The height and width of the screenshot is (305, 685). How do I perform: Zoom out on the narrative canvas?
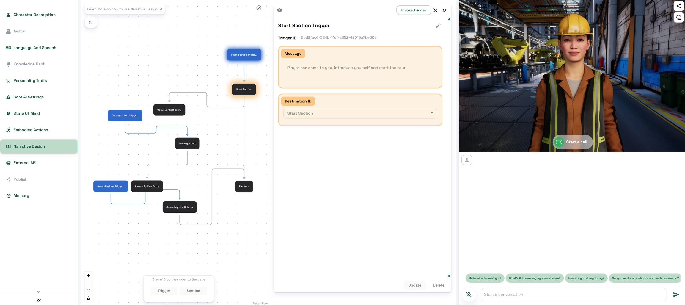pos(88,283)
